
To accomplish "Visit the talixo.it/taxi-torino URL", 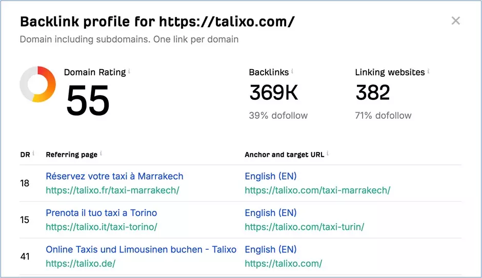I will (102, 227).
